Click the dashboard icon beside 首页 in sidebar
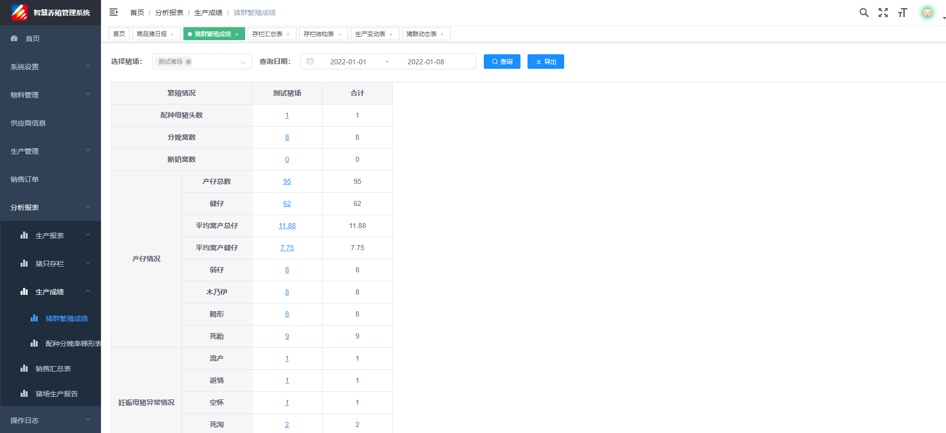 point(14,38)
